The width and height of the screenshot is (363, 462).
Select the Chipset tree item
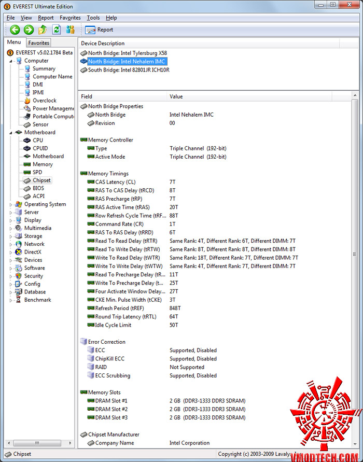point(41,180)
